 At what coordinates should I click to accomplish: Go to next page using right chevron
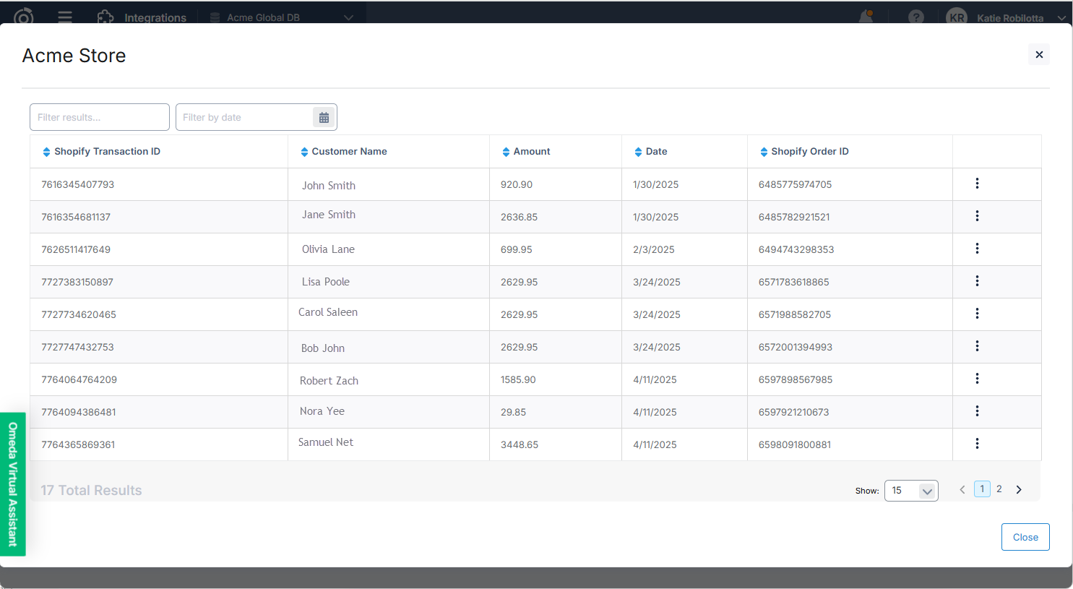[1019, 490]
